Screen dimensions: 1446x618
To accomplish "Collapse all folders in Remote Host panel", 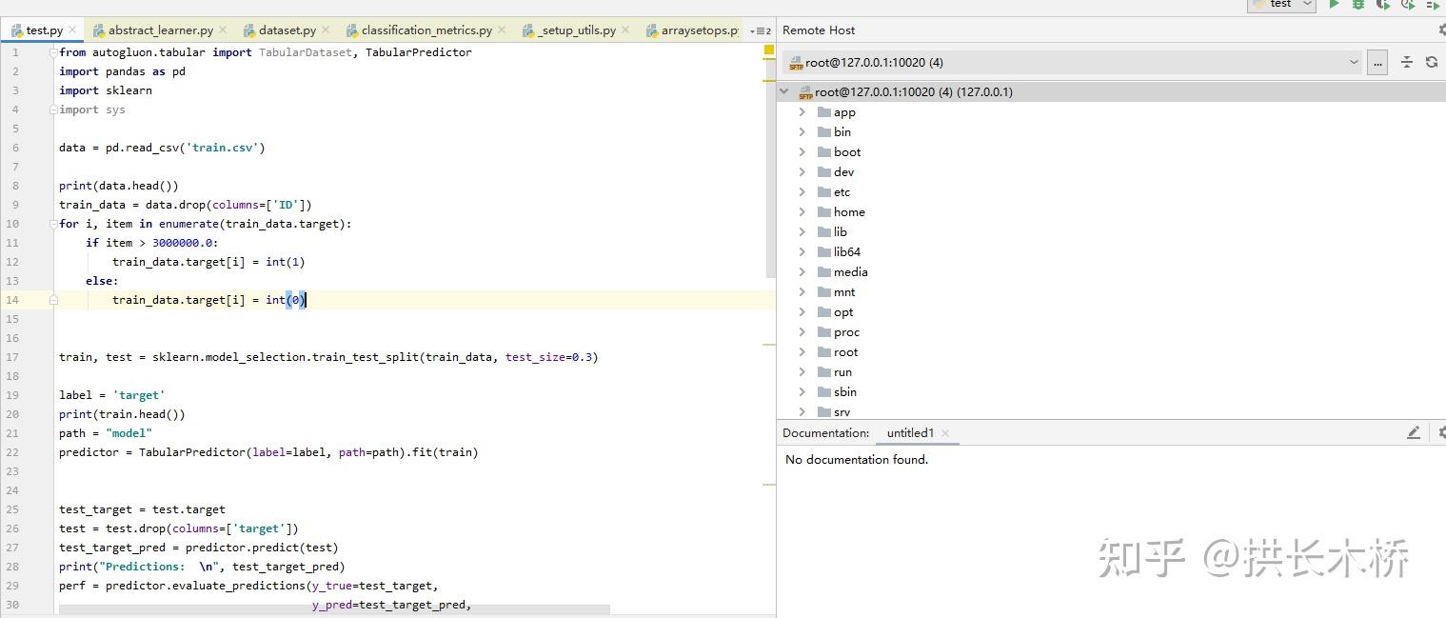I will 1407,61.
